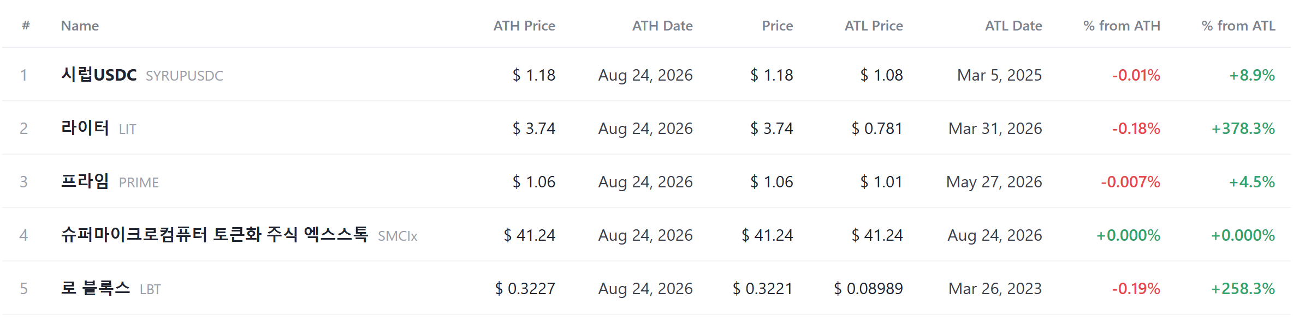Sort by ATL Date column header
This screenshot has height=317, width=1293.
(x=1013, y=26)
